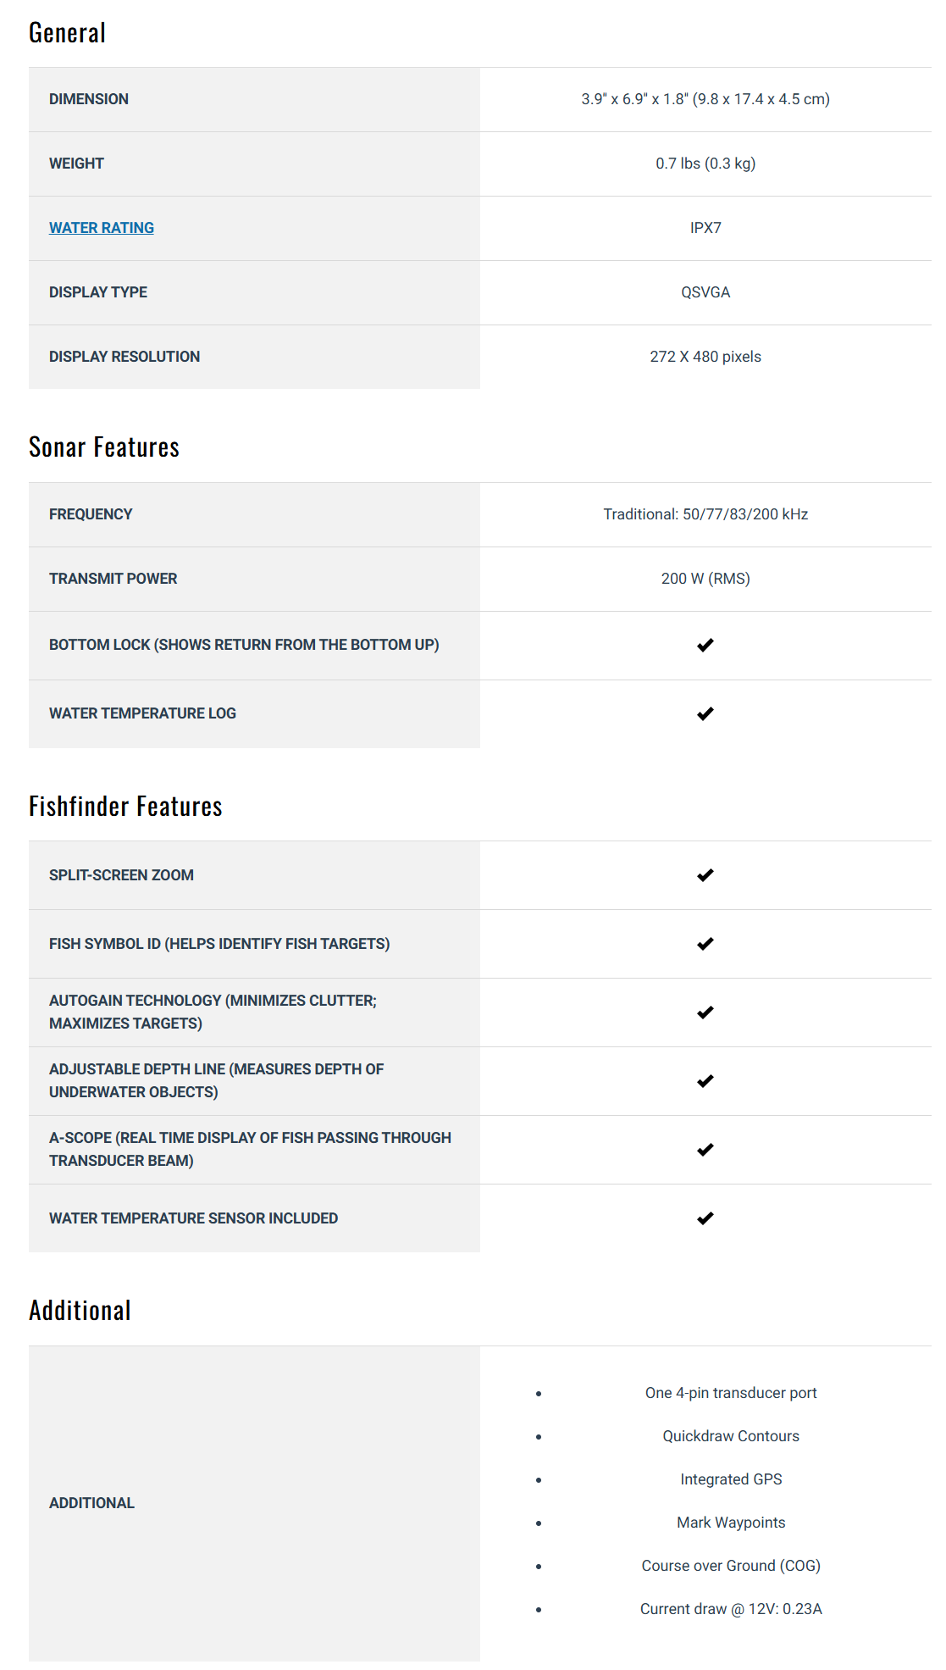This screenshot has width=946, height=1670.
Task: Open the WATER RATING link
Action: [x=102, y=228]
